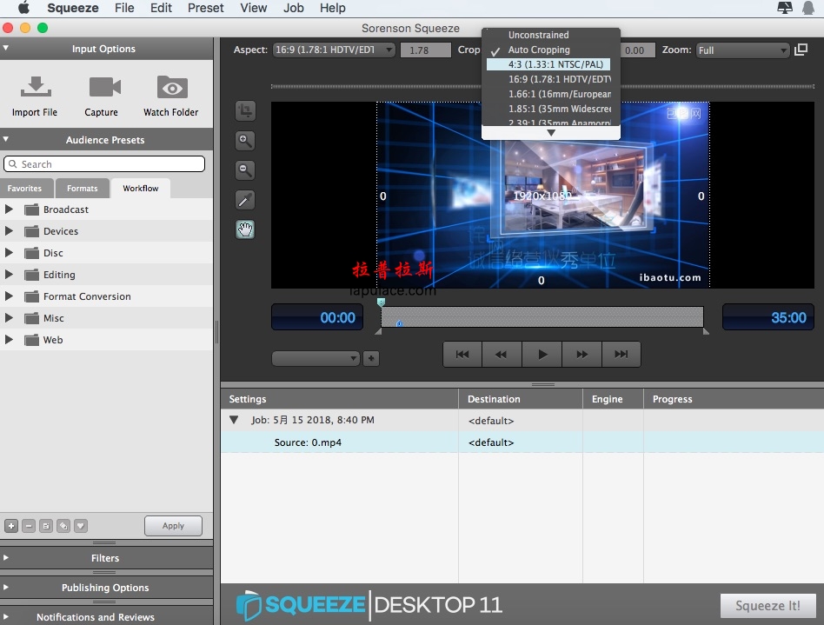Jump to the start of the clip
The width and height of the screenshot is (824, 625).
point(462,355)
